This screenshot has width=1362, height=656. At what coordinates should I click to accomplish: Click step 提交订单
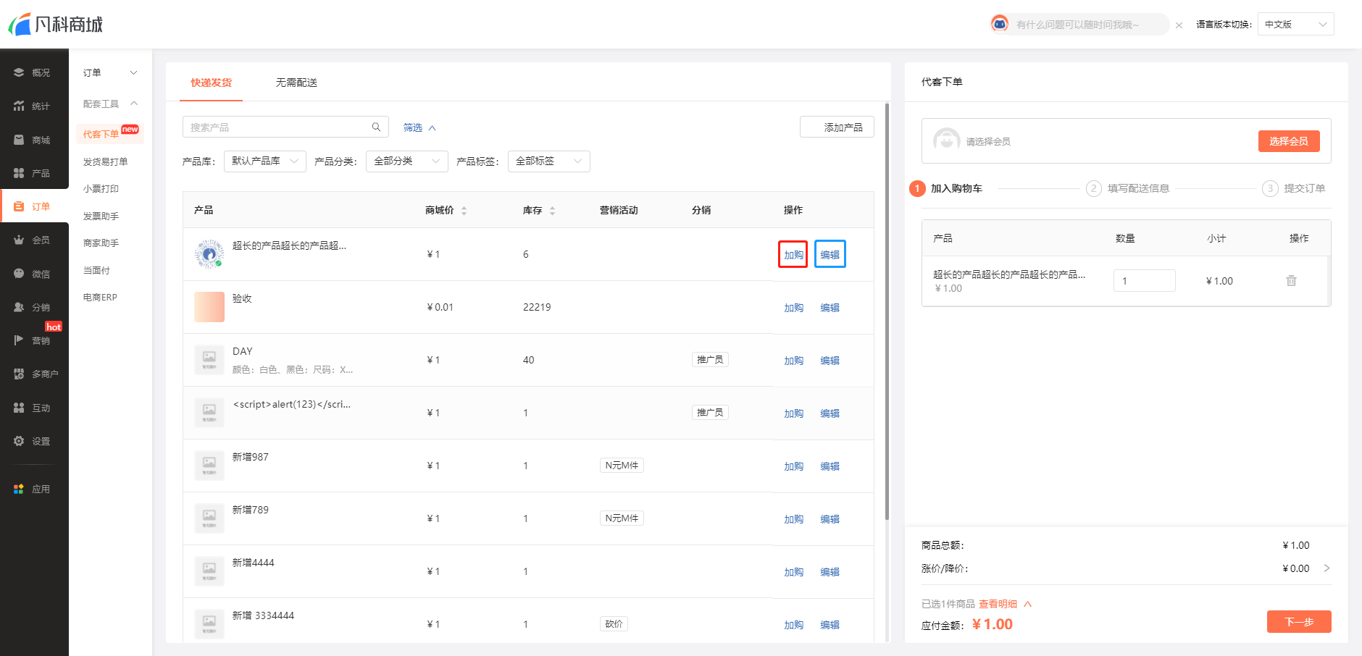[1294, 188]
